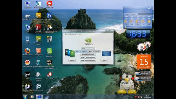Click the active blue globe taskbar button
This screenshot has height=99, width=176.
[x=39, y=97]
